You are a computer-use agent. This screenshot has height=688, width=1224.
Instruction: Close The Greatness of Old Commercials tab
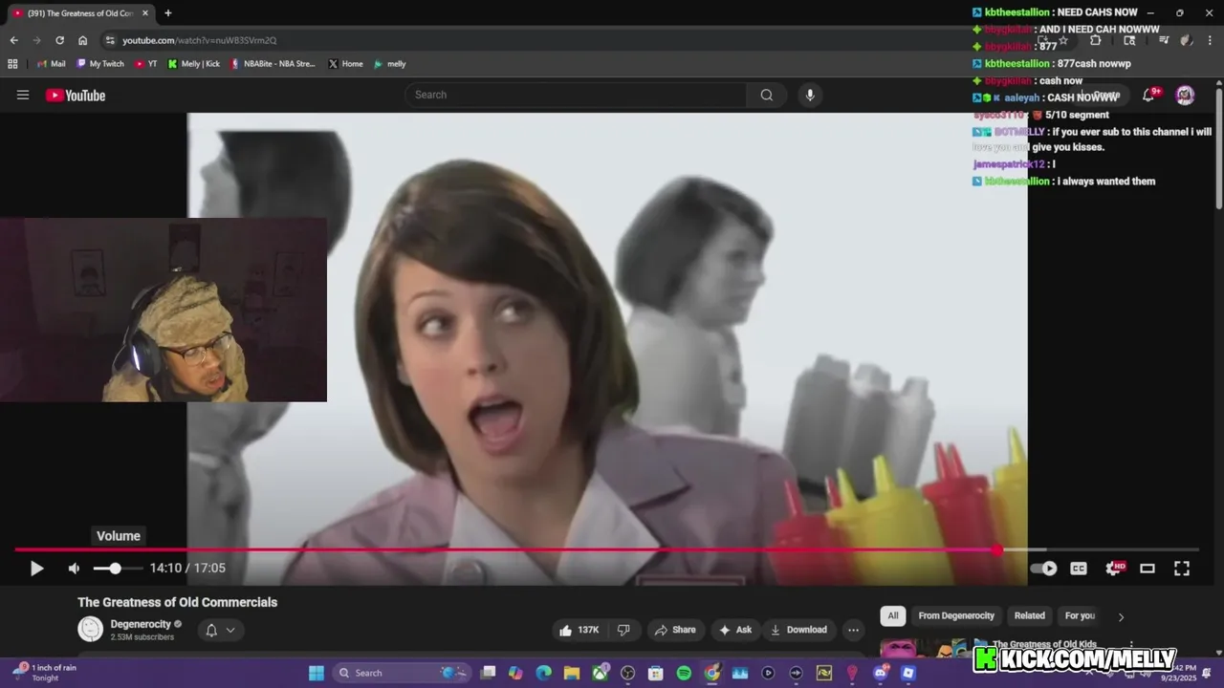click(x=145, y=13)
